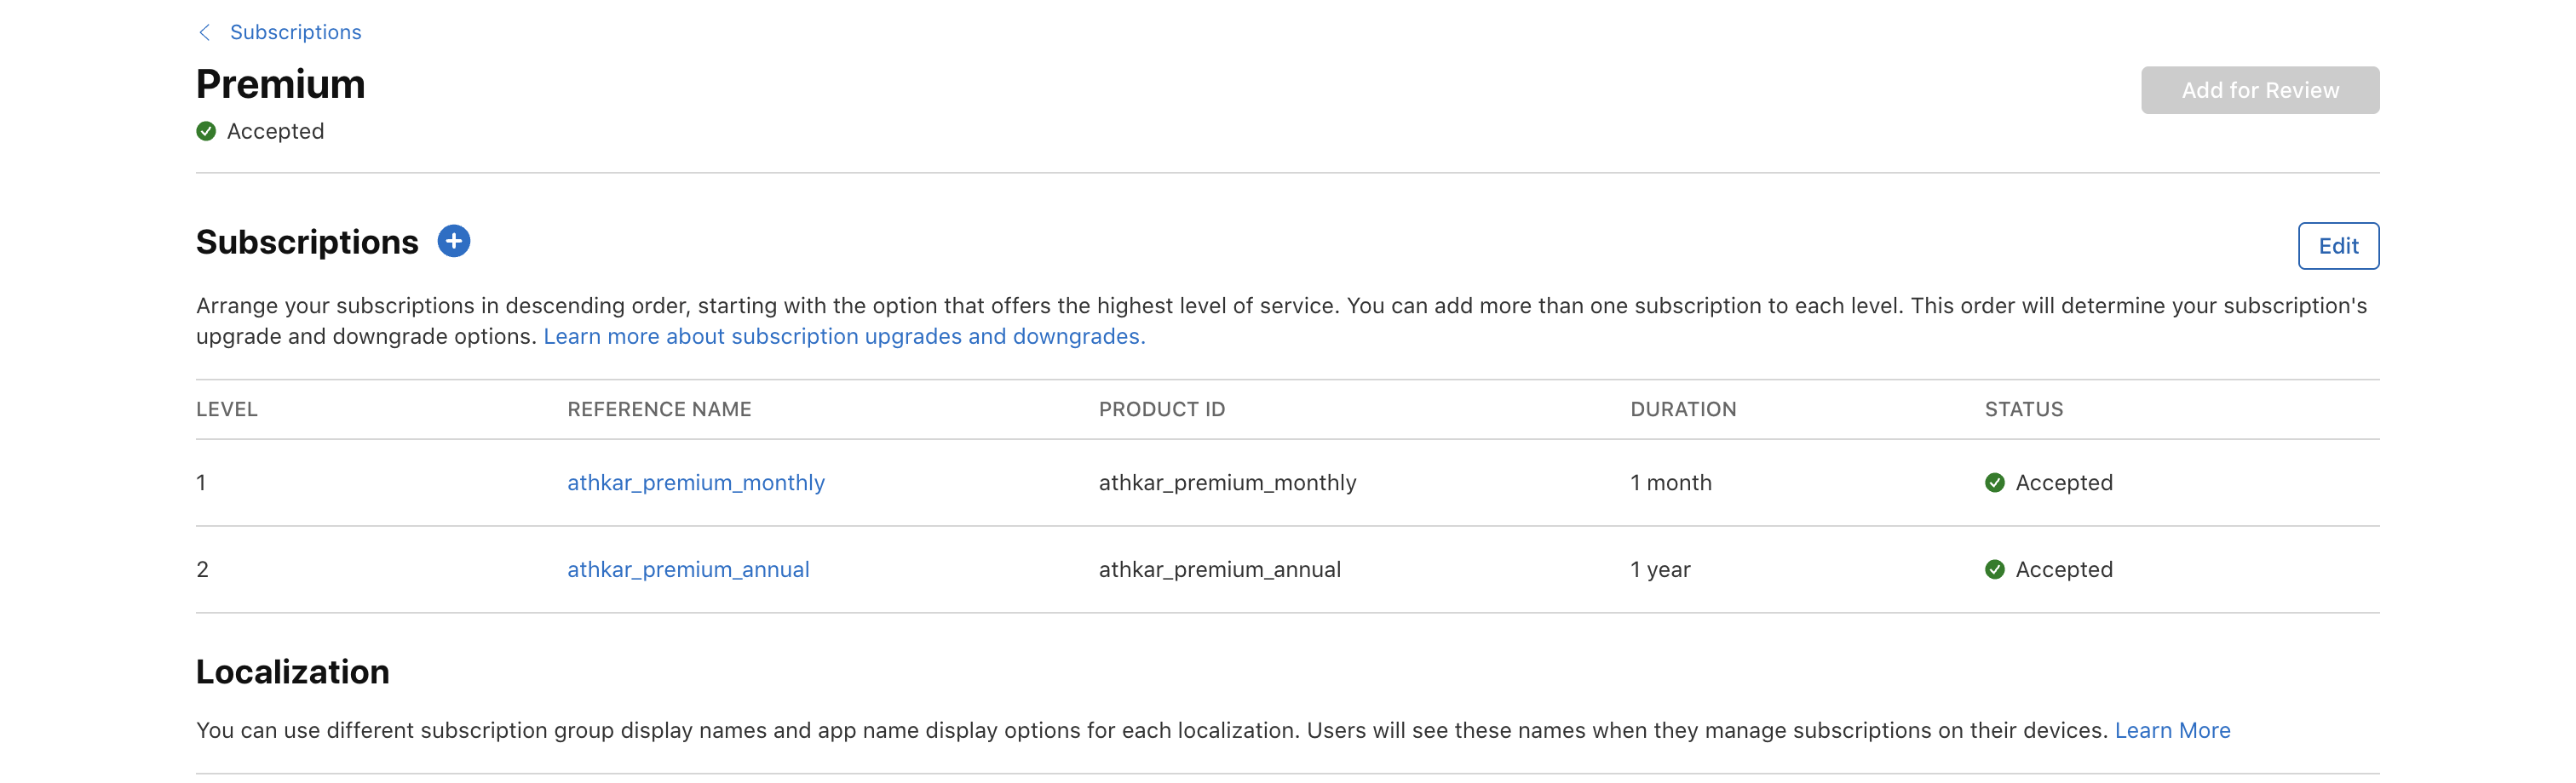
Task: Click the Premium group title heading
Action: tap(280, 84)
